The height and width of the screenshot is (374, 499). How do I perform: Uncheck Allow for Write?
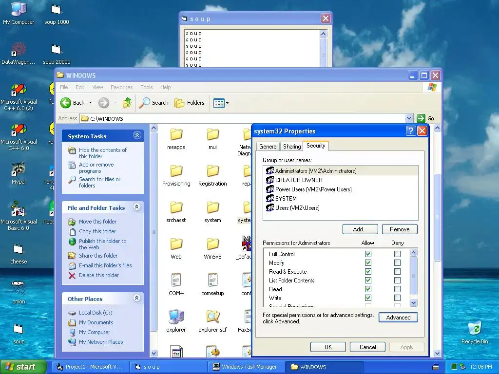pyautogui.click(x=368, y=298)
